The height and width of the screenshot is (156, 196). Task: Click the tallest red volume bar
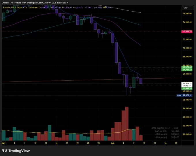tap(127, 124)
